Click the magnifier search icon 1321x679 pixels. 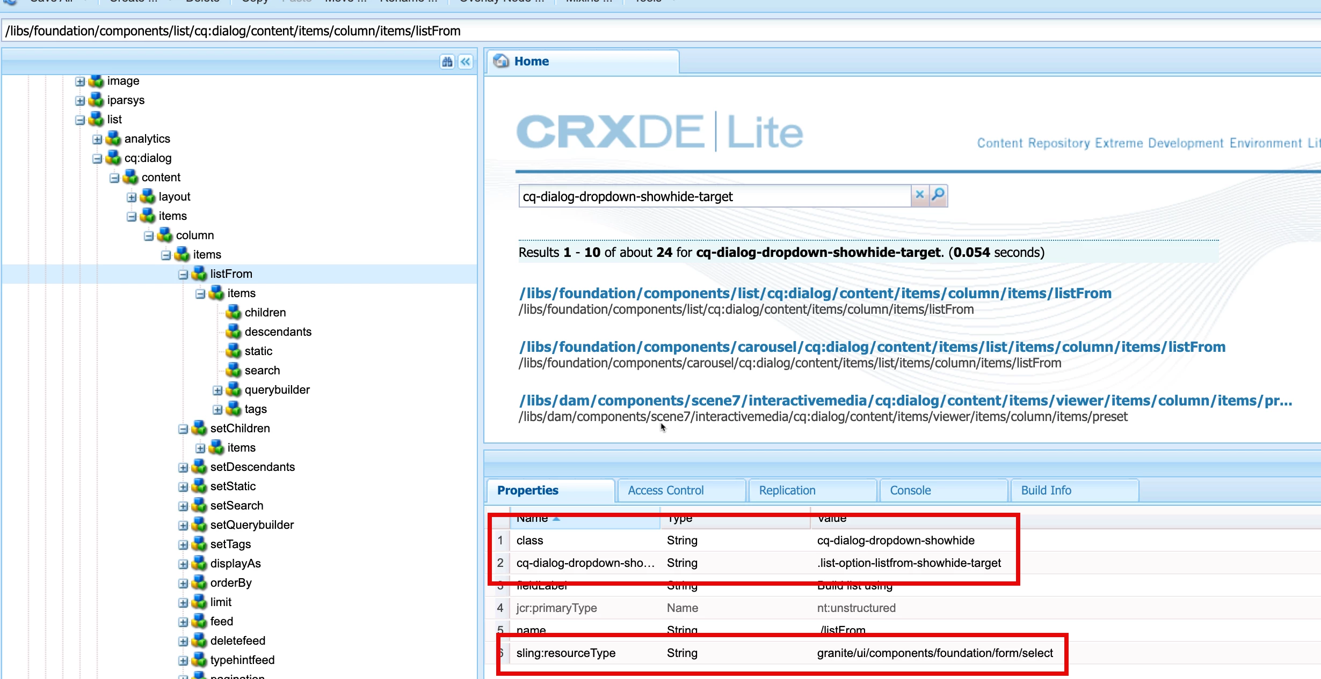click(938, 195)
